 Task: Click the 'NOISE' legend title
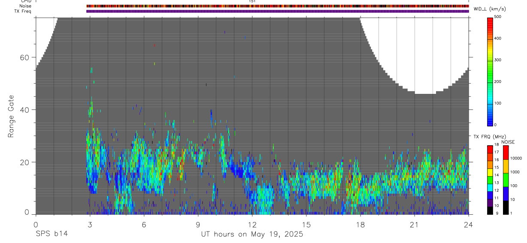click(508, 142)
